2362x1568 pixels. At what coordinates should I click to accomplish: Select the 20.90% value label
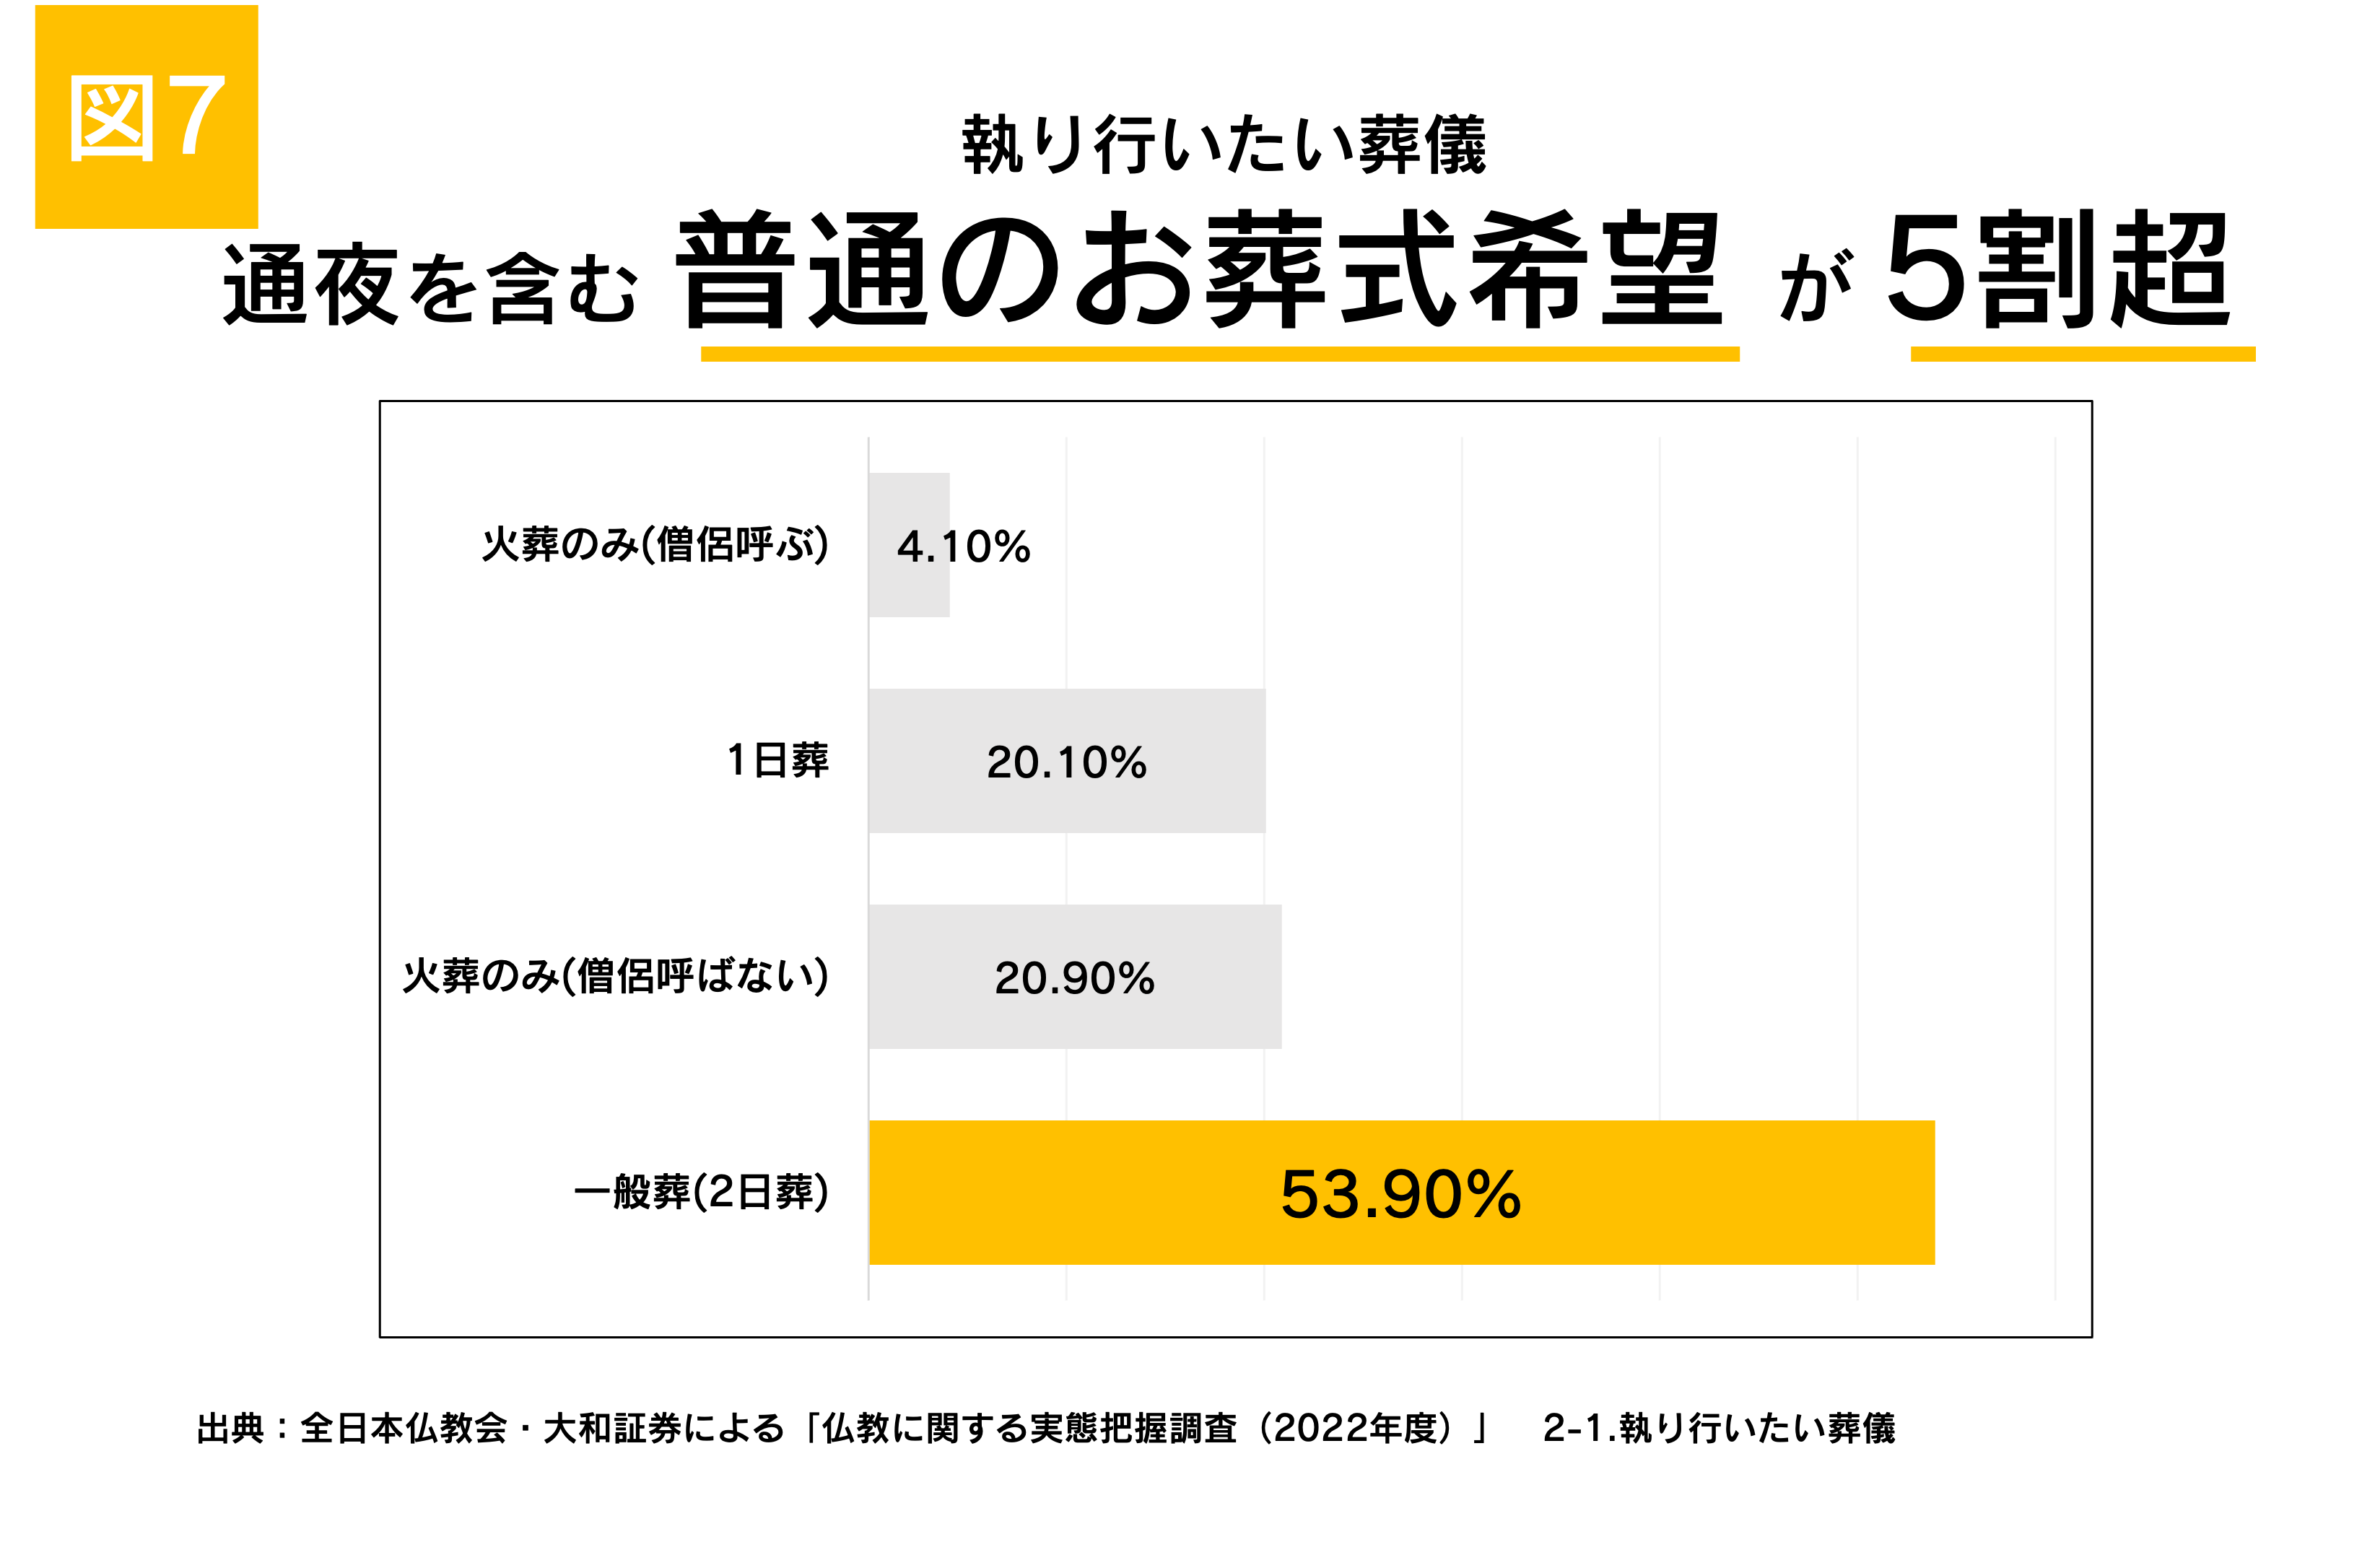pos(1074,979)
